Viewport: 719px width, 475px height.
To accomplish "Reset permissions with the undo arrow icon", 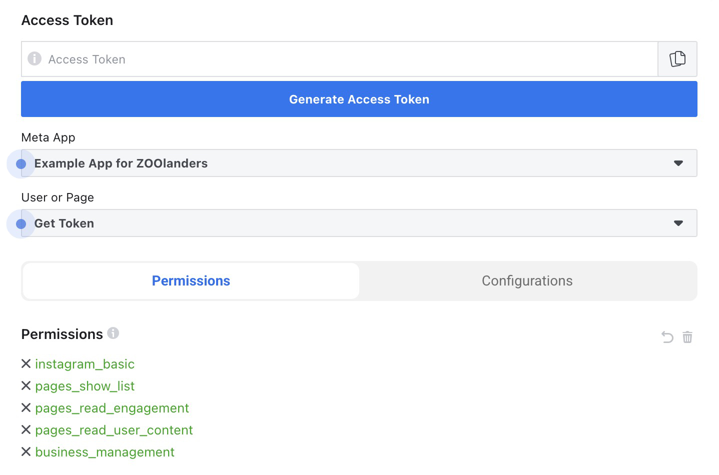I will click(667, 337).
